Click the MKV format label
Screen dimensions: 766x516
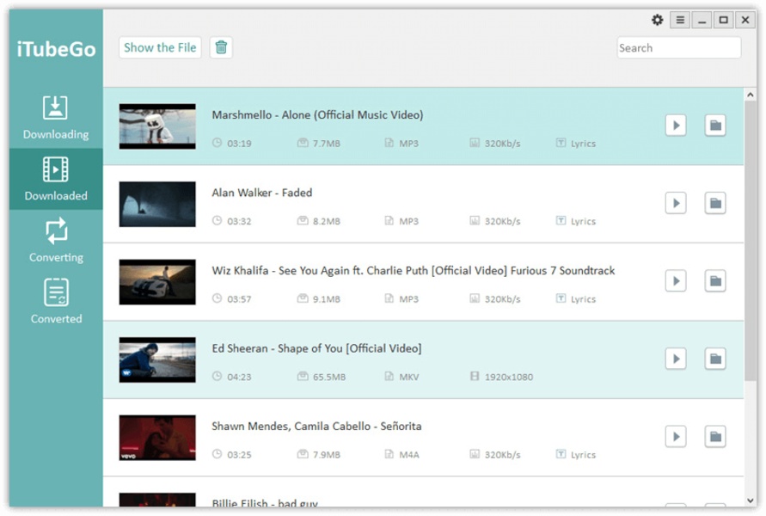[409, 378]
